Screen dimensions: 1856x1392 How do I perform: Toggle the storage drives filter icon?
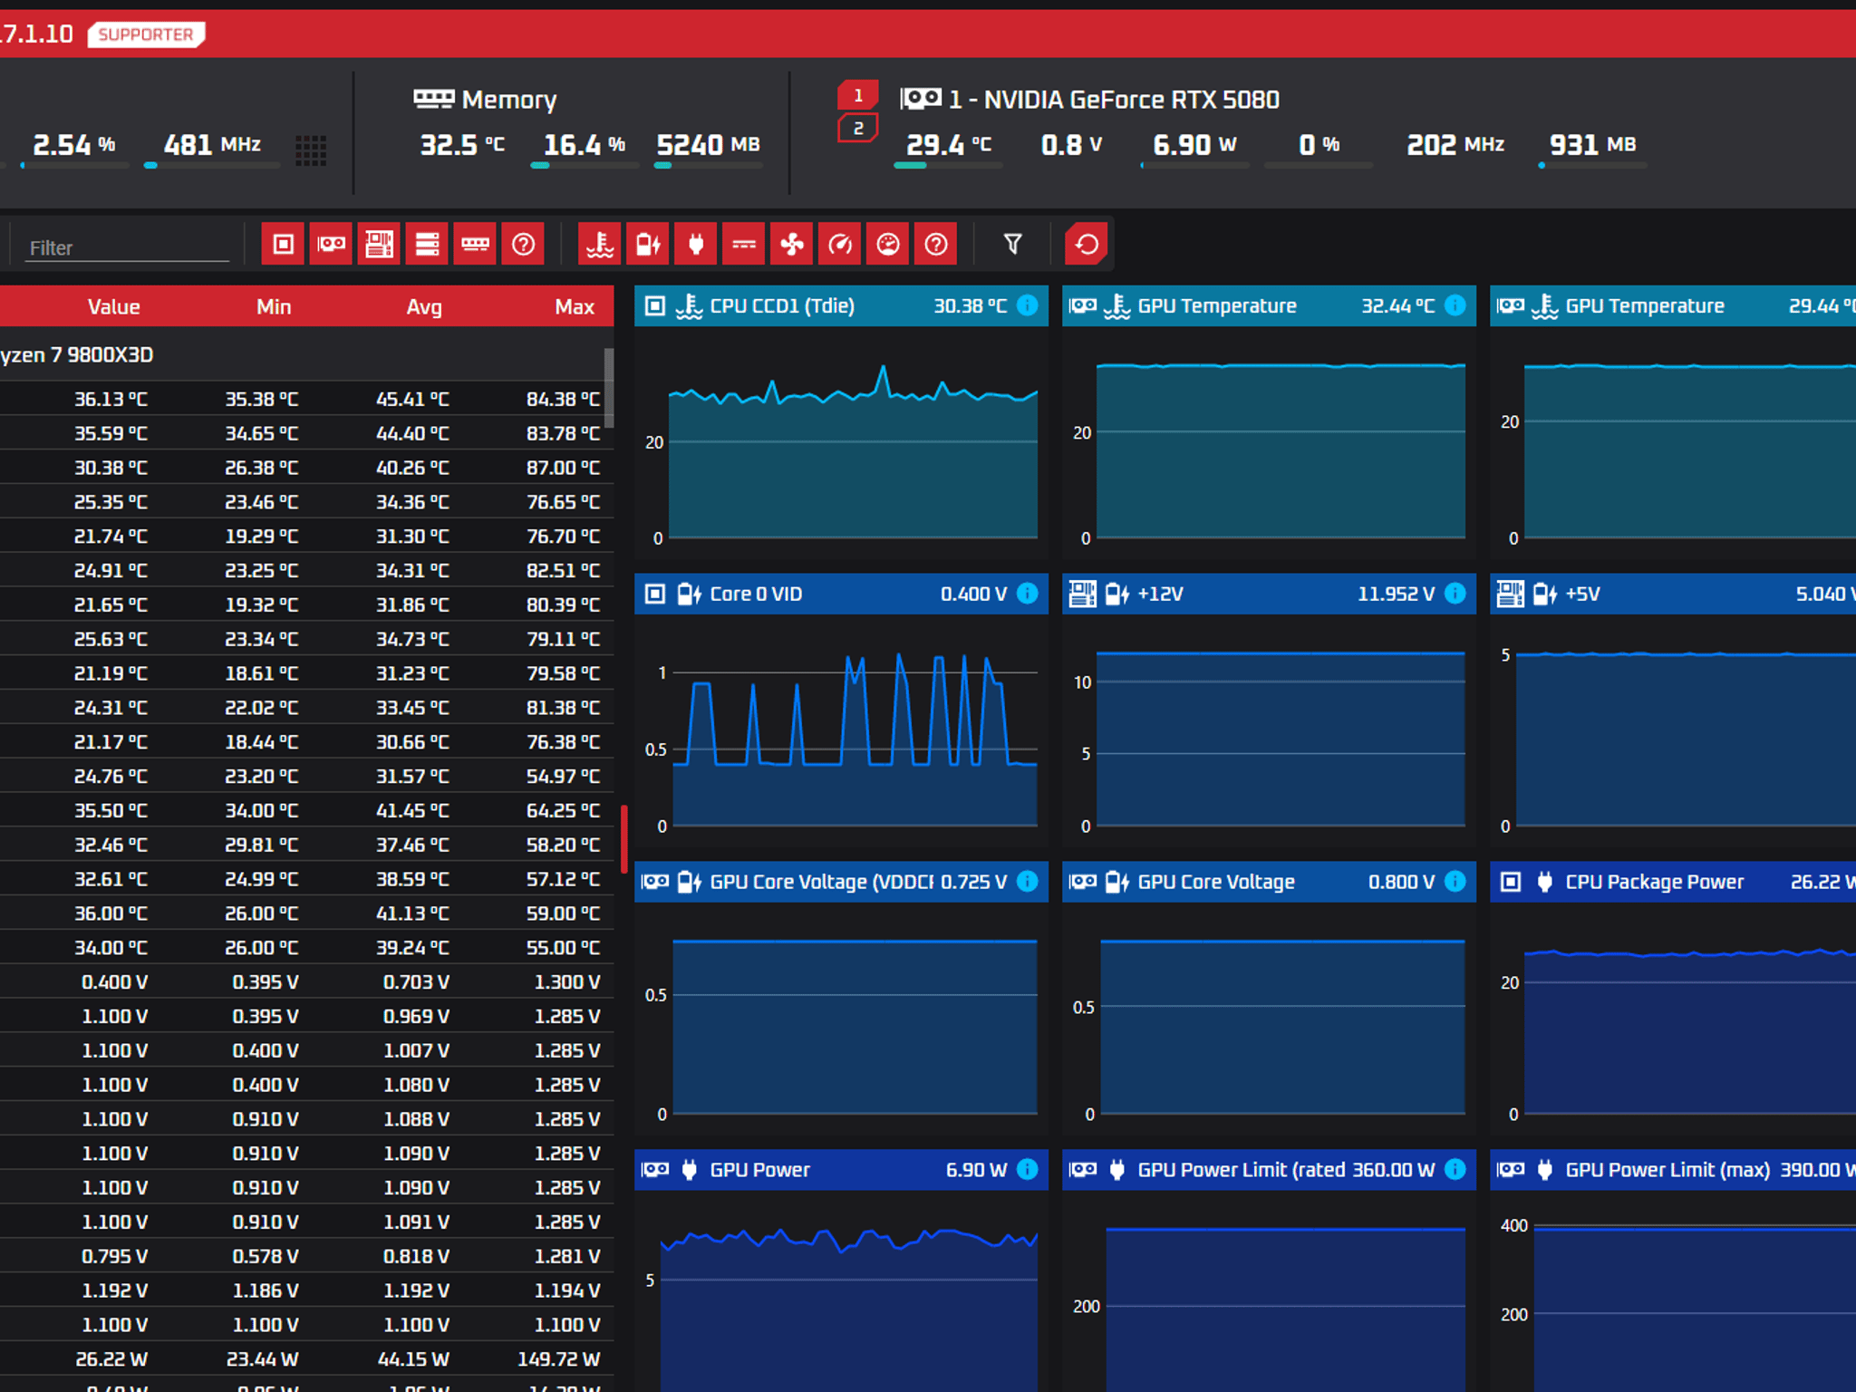click(x=427, y=244)
